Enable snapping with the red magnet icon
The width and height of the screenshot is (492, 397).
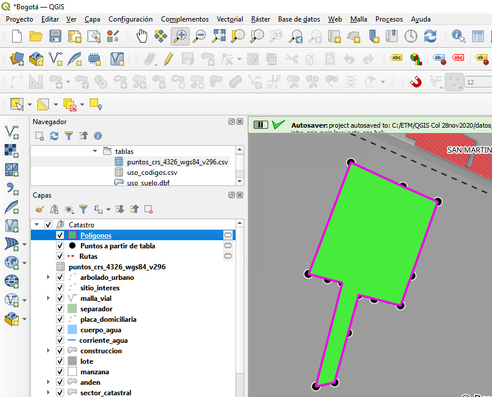(x=416, y=82)
